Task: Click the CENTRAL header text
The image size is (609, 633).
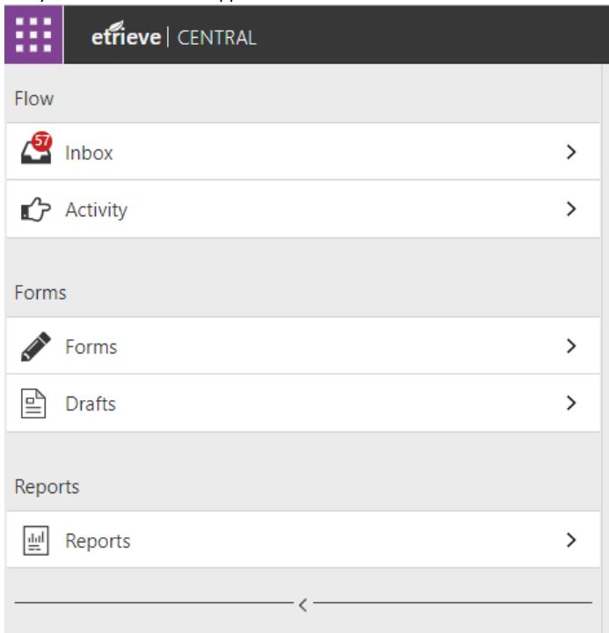Action: click(217, 38)
